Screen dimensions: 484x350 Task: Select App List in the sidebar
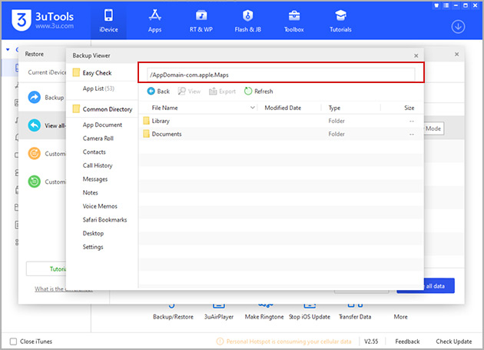[99, 88]
